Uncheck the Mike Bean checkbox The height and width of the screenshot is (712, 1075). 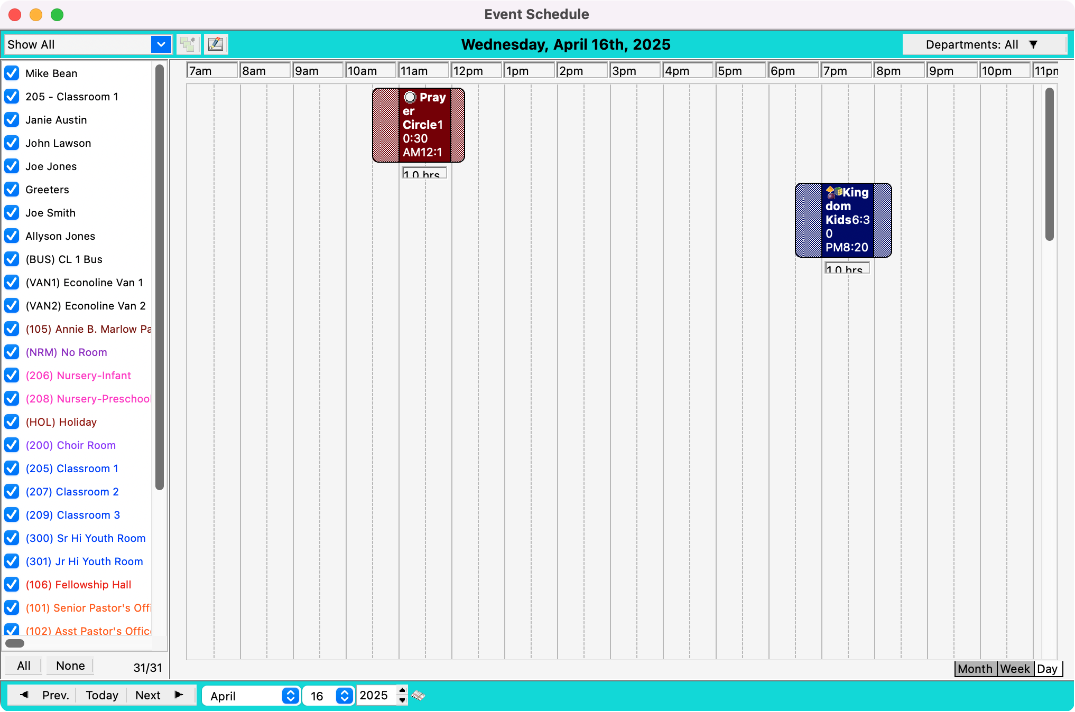point(12,73)
